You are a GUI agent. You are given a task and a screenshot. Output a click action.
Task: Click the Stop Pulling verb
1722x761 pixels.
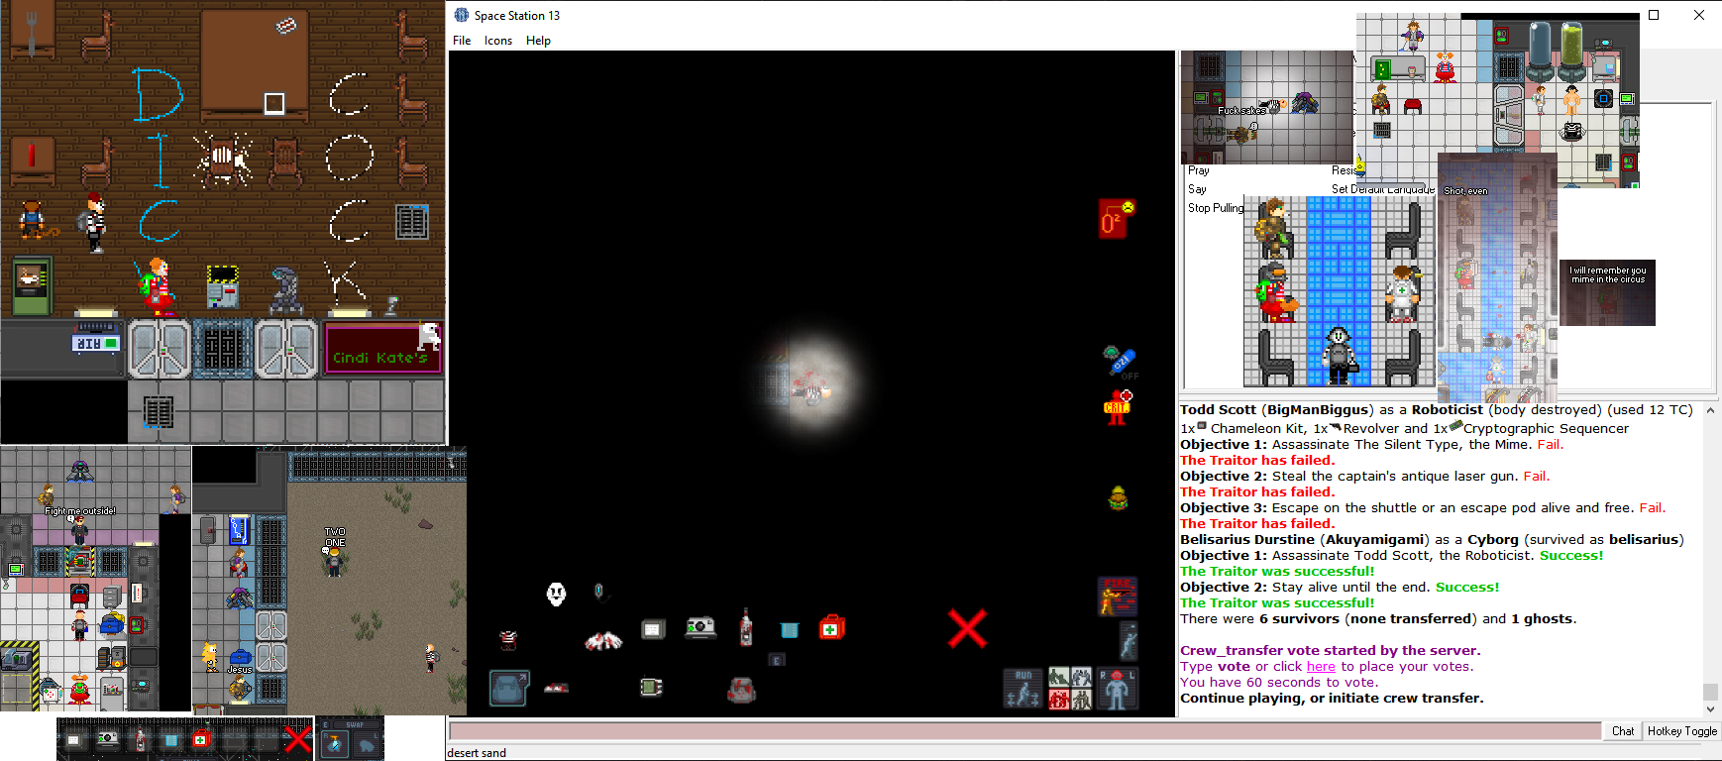[1216, 208]
